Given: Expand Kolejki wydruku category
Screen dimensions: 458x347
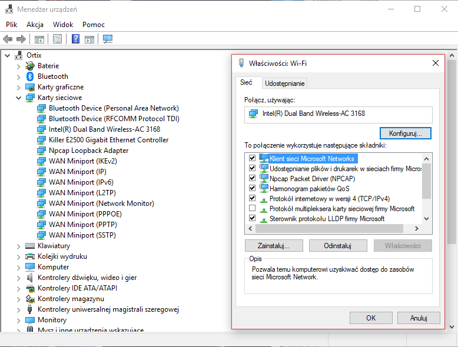Looking at the screenshot, I should point(18,257).
